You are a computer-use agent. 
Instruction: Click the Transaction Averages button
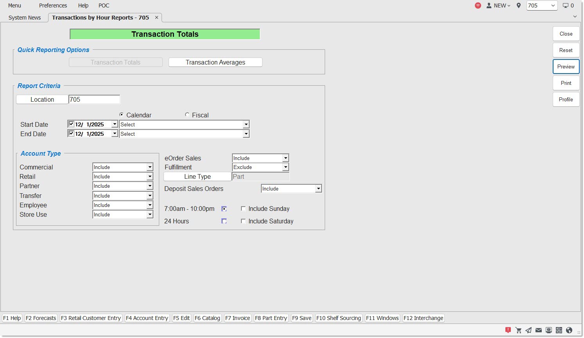pyautogui.click(x=215, y=63)
